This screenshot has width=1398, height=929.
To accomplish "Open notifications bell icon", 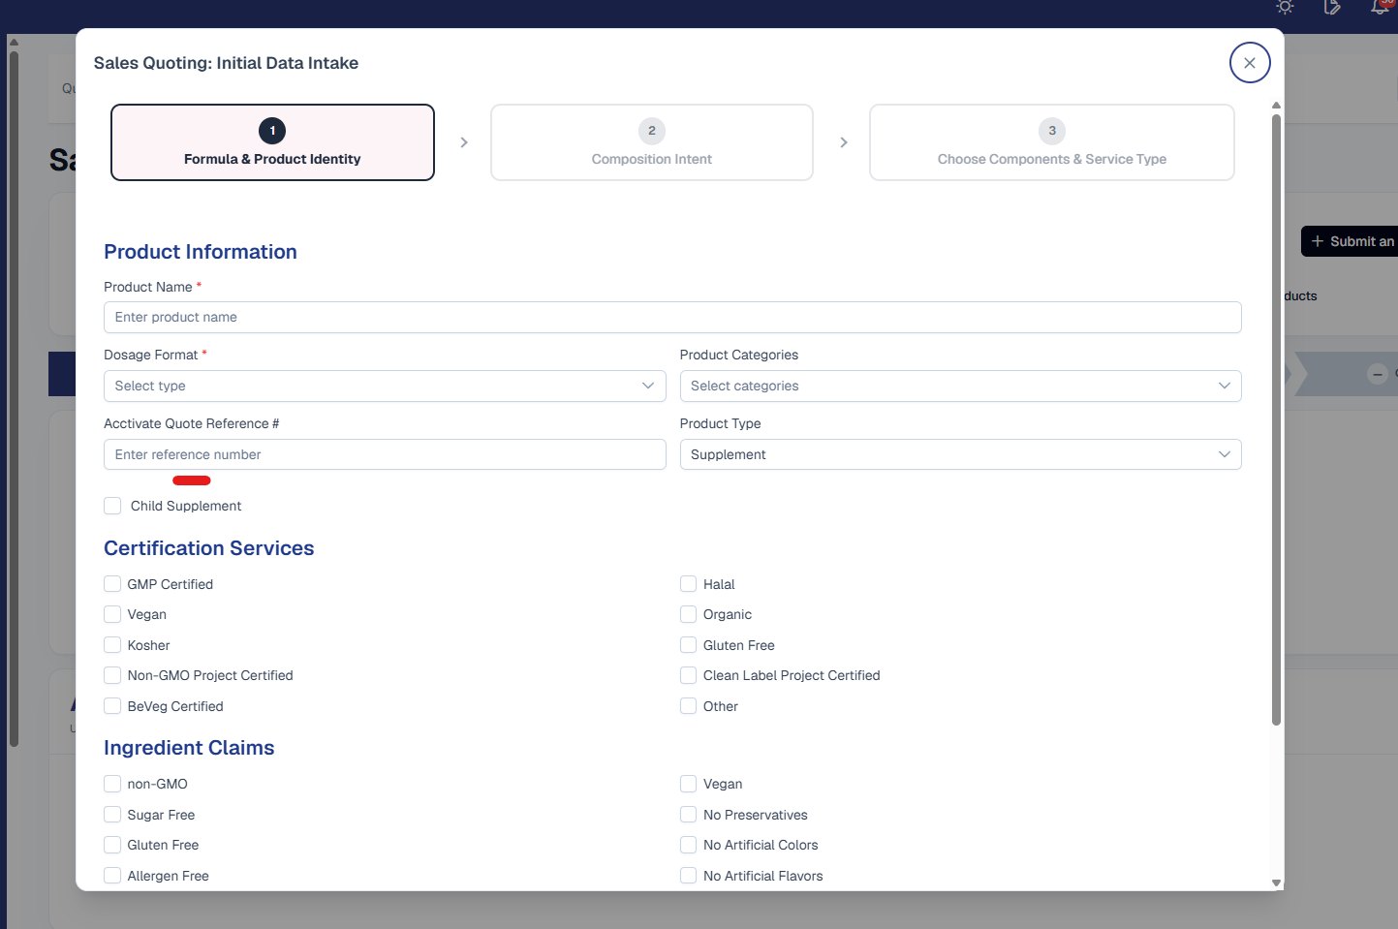I will click(1381, 7).
